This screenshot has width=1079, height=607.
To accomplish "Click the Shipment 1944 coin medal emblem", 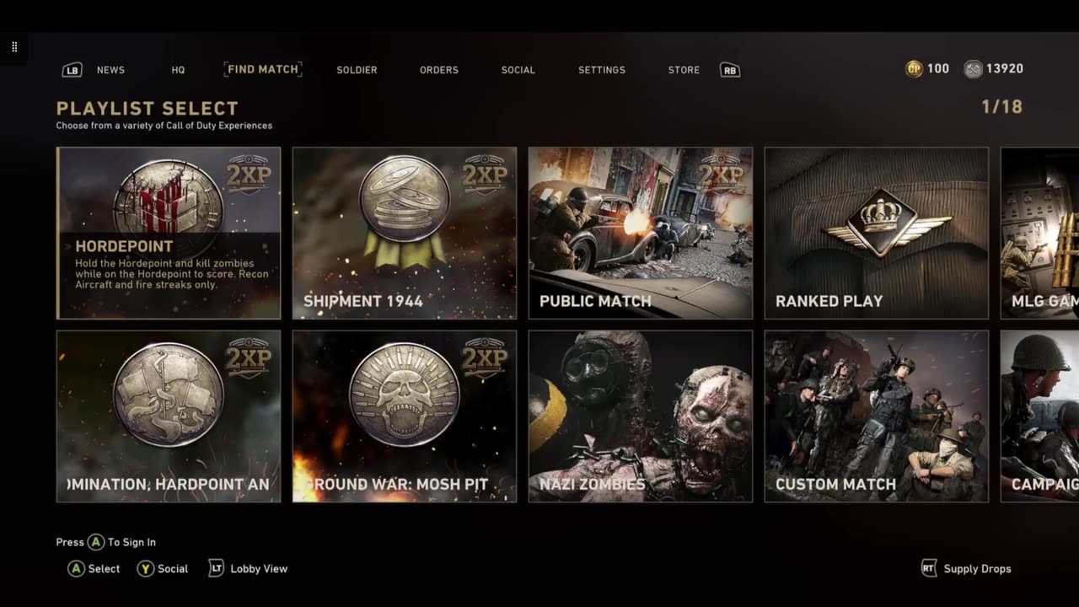I will (405, 200).
